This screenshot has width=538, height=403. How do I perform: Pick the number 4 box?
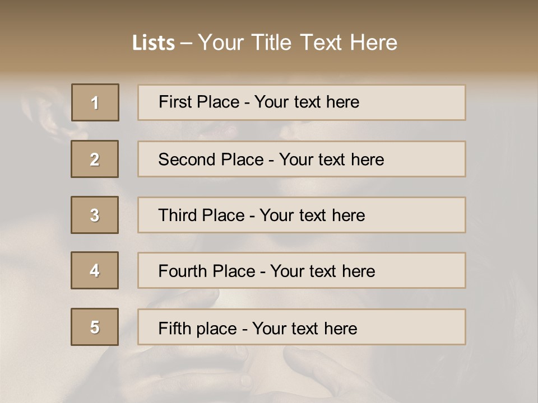click(x=95, y=270)
